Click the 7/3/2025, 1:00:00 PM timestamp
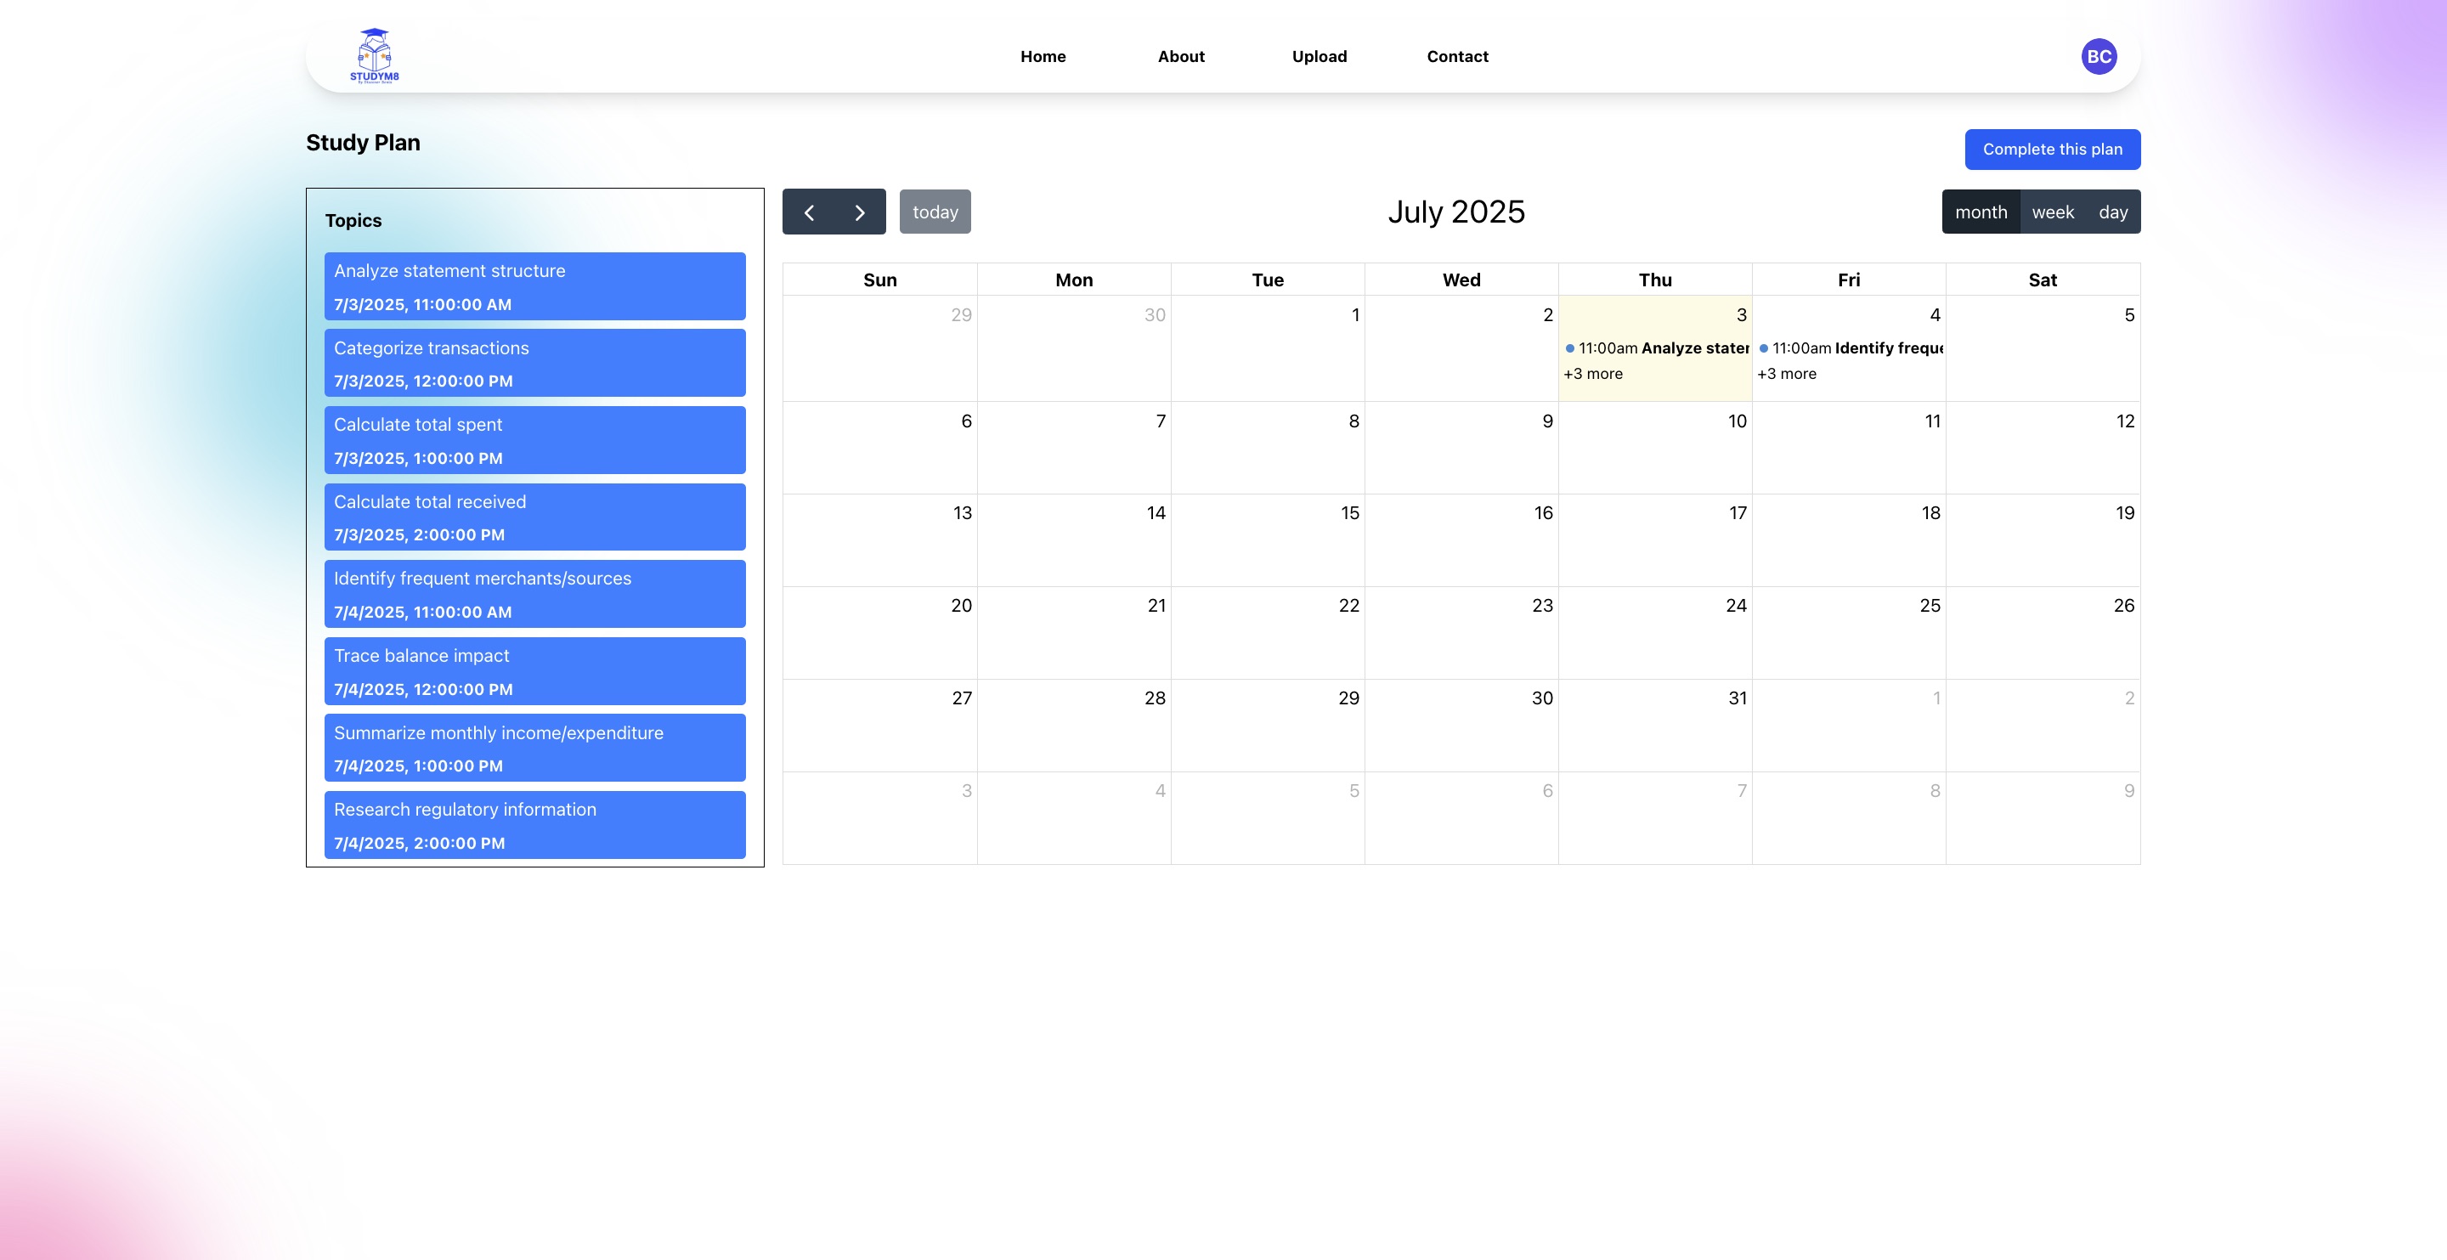2447x1260 pixels. point(418,458)
